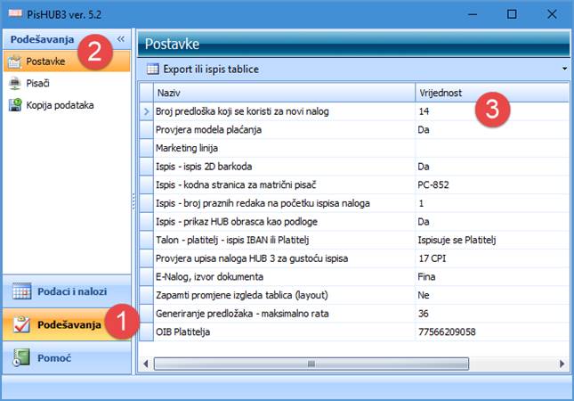The image size is (574, 401).
Task: Maximize the PisHUB3 window
Action: 512,14
